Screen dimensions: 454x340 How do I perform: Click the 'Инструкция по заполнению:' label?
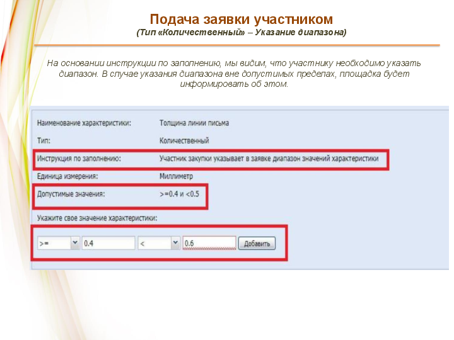pos(79,159)
